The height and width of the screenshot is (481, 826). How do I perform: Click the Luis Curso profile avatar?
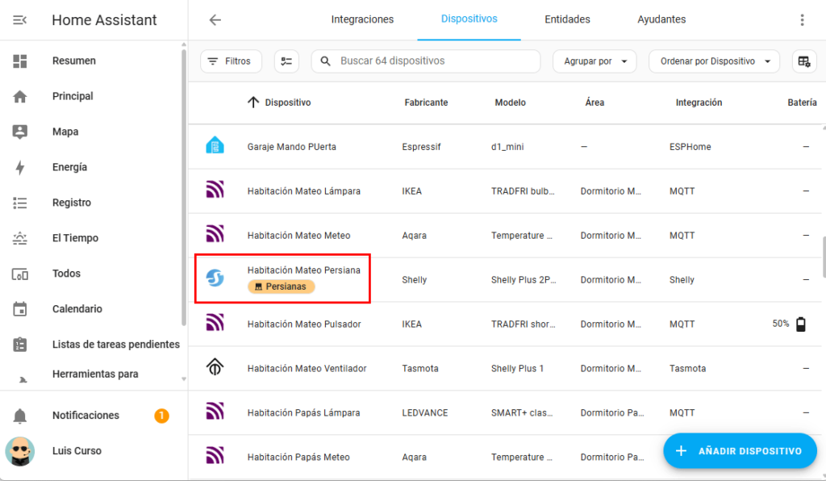pyautogui.click(x=20, y=451)
